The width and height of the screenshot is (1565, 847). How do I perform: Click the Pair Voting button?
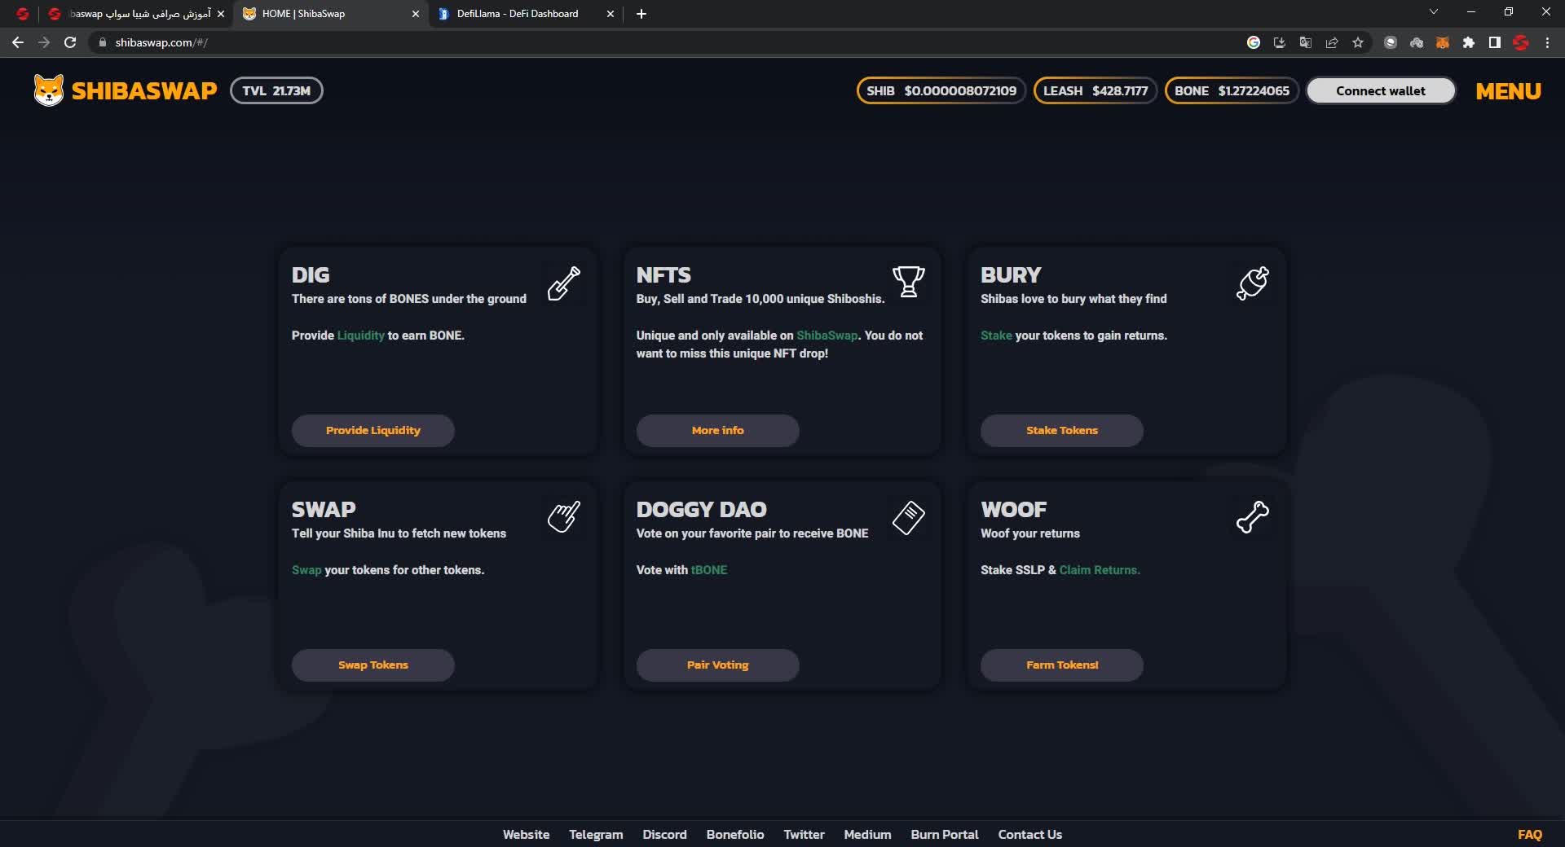coord(717,665)
